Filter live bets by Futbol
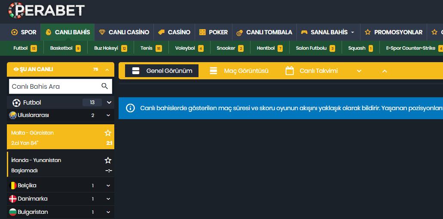This screenshot has width=443, height=219. point(25,48)
